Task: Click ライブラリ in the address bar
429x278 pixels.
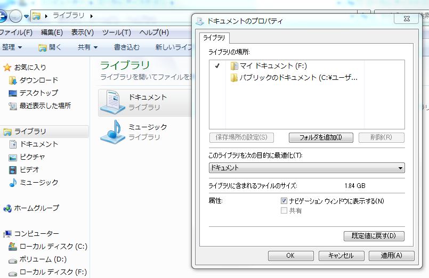Action: (x=68, y=15)
